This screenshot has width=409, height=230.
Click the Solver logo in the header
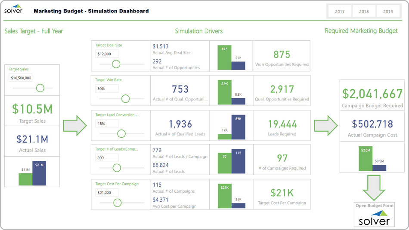13,9
